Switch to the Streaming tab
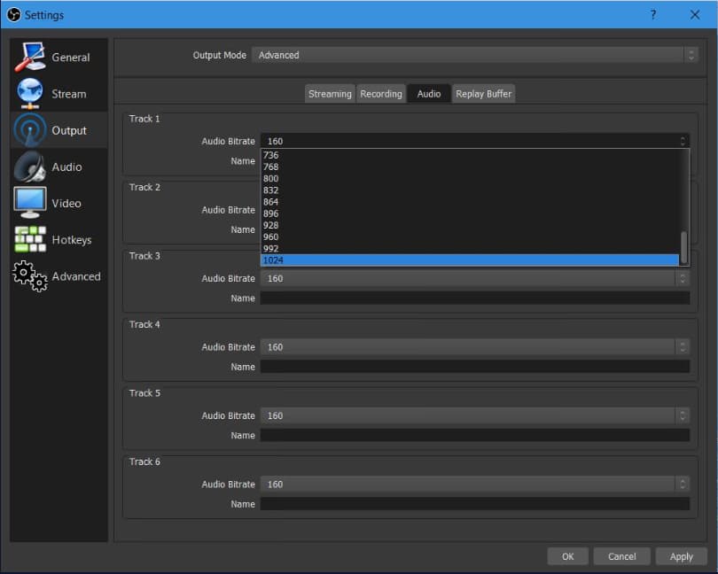Viewport: 718px width, 574px height. 330,94
